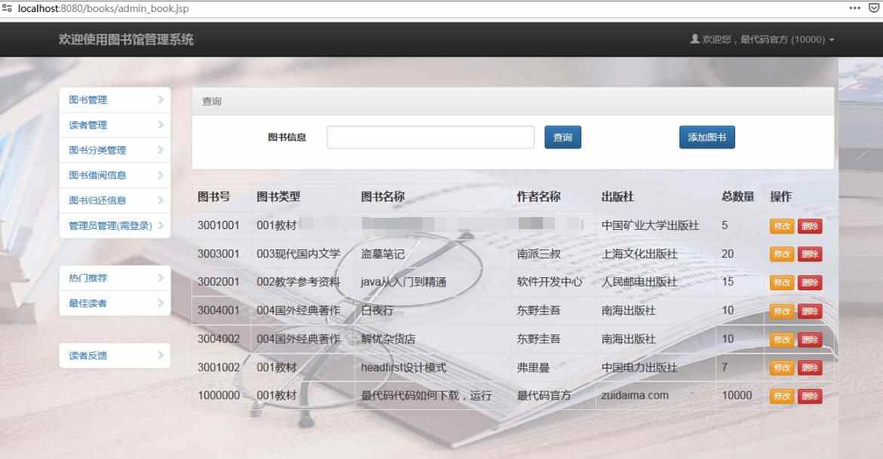The width and height of the screenshot is (883, 459).
Task: Click 修改 for 盗墓笔记 row
Action: [x=782, y=254]
